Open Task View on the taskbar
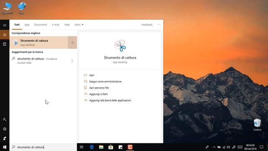The height and width of the screenshot is (151, 268). 82,147
